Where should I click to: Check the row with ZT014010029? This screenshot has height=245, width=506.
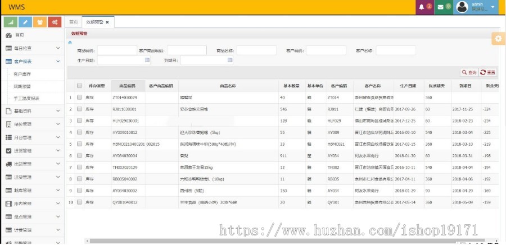tap(79, 97)
